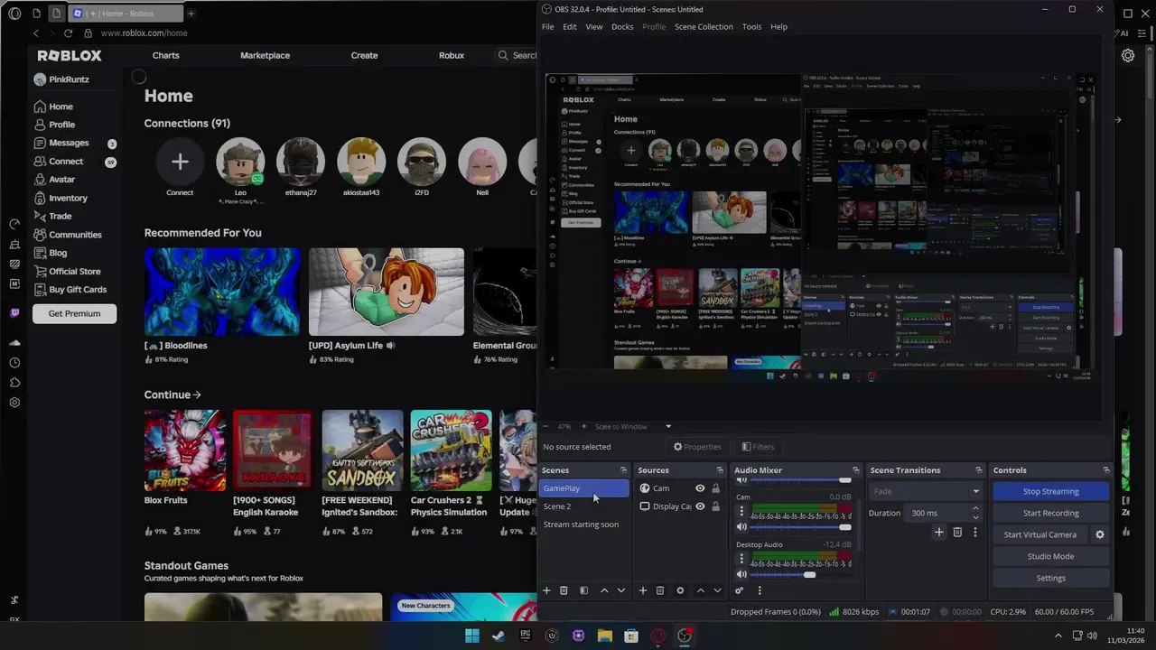Open the Twitch icon in browser sidebar
1156x650 pixels.
(x=14, y=313)
